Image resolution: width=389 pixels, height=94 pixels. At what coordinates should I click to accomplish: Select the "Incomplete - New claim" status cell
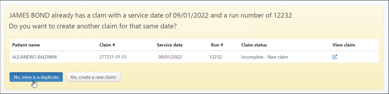pos(264,57)
